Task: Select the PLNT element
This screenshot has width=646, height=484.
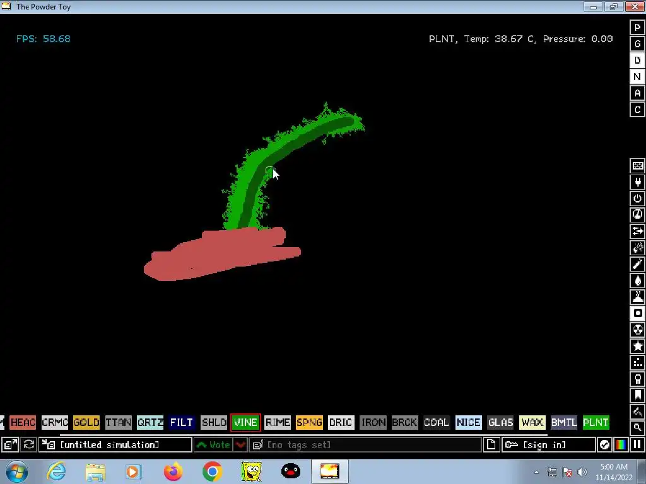Action: [596, 422]
